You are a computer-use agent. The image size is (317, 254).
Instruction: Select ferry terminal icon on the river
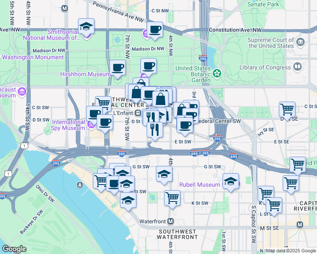[x=80, y=185]
